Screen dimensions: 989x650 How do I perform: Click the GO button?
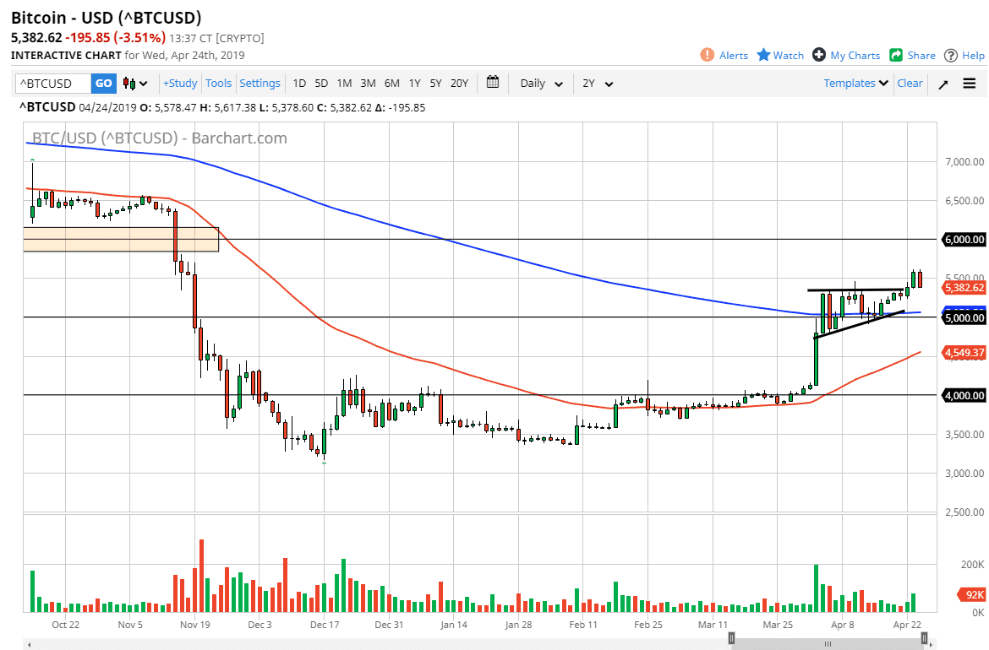[x=103, y=83]
